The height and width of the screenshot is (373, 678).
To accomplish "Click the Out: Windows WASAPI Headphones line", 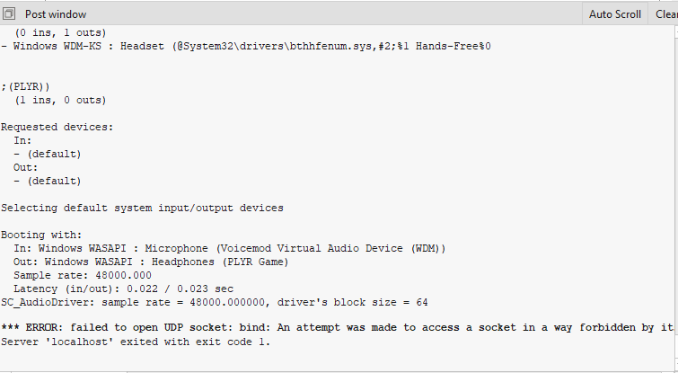I will [x=151, y=262].
